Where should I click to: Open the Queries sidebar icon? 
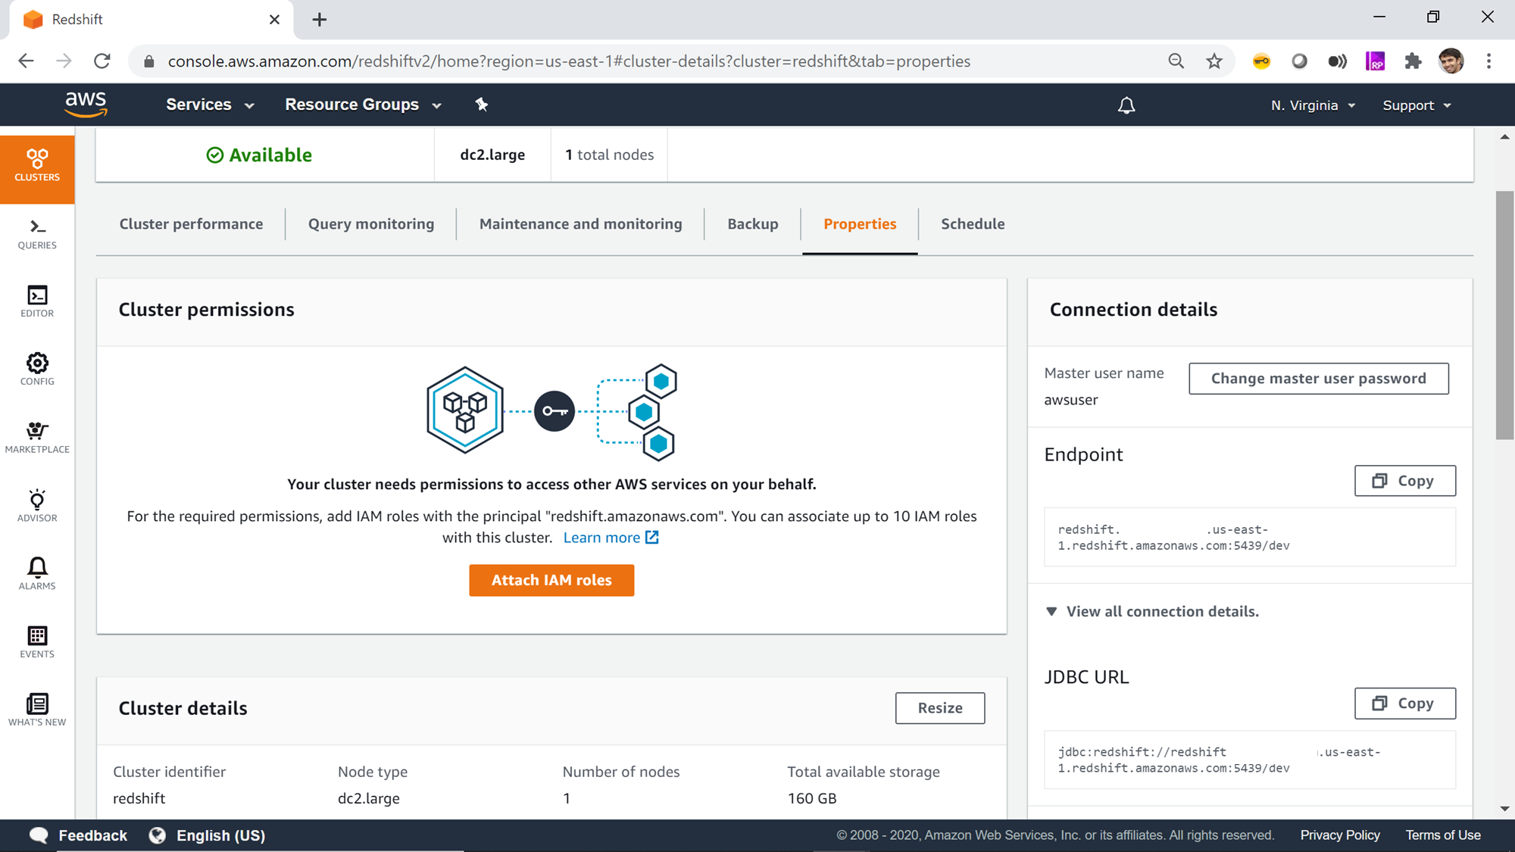37,234
